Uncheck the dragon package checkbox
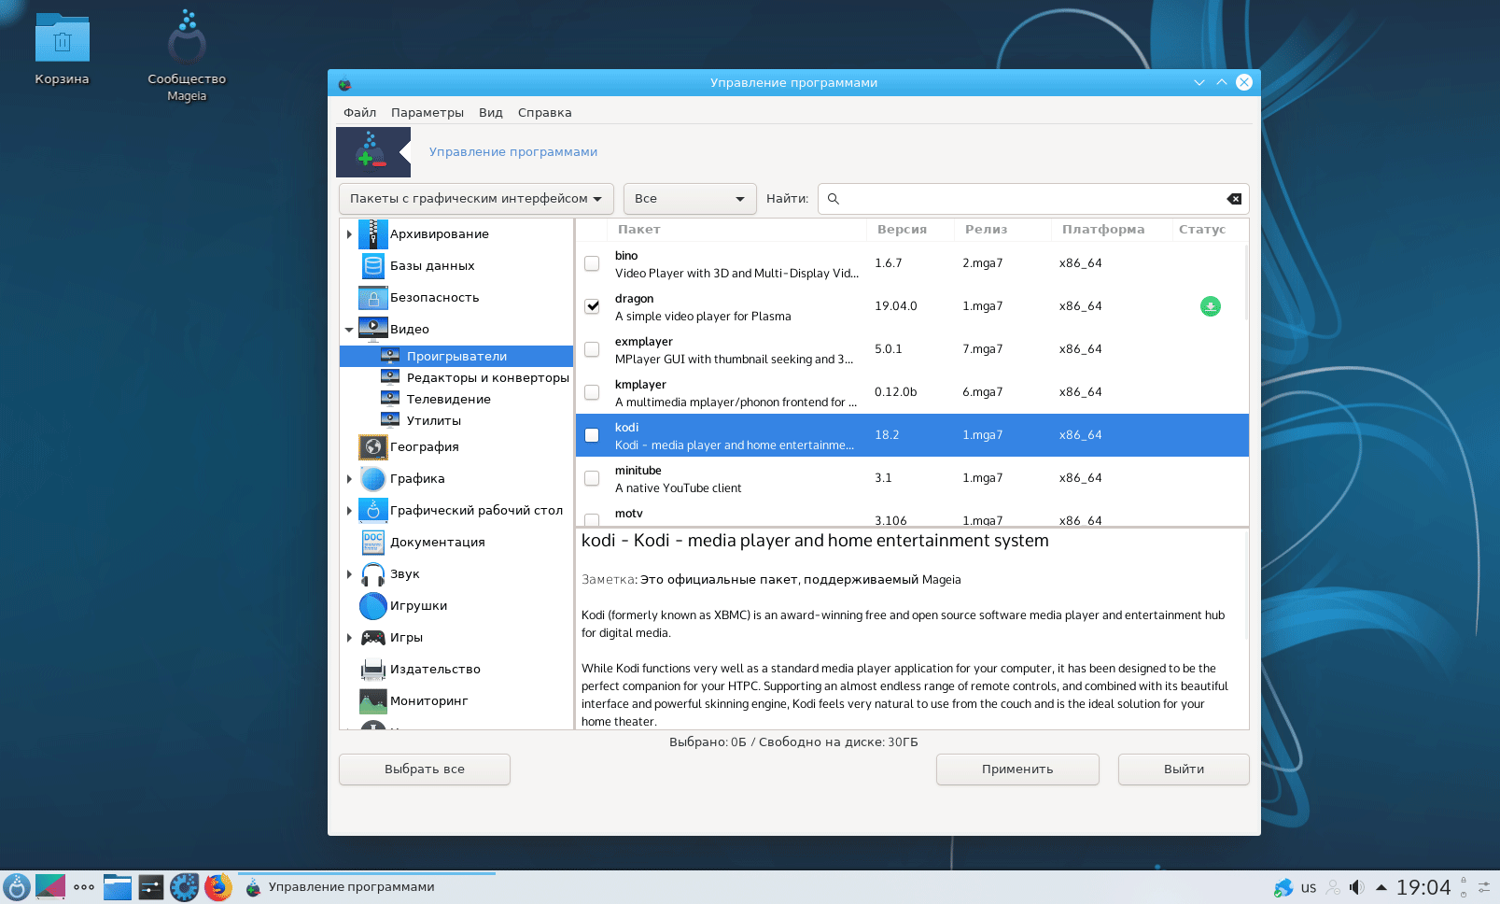 coord(592,306)
